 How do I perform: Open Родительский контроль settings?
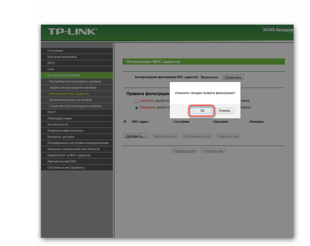(65, 131)
